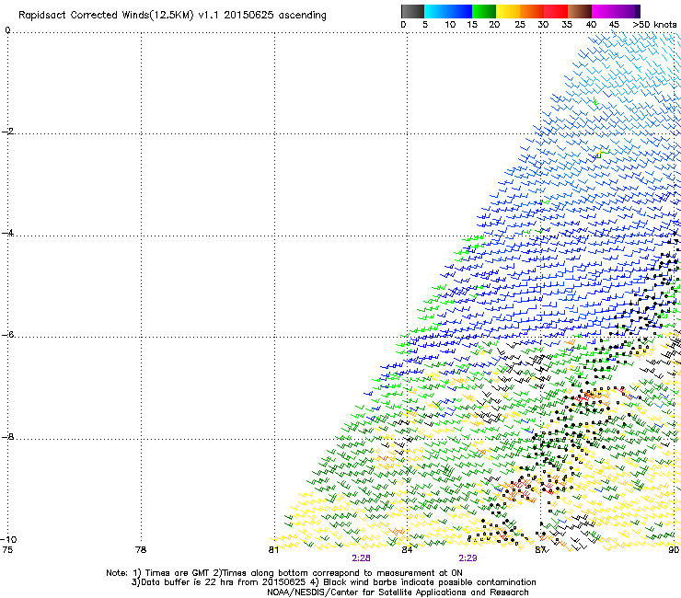Click the legend tick label 25
The image size is (681, 598).
click(x=520, y=25)
